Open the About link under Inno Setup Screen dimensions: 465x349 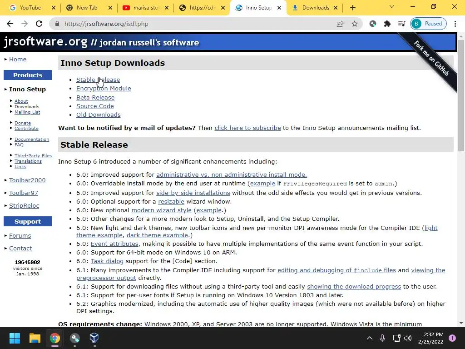pyautogui.click(x=21, y=101)
